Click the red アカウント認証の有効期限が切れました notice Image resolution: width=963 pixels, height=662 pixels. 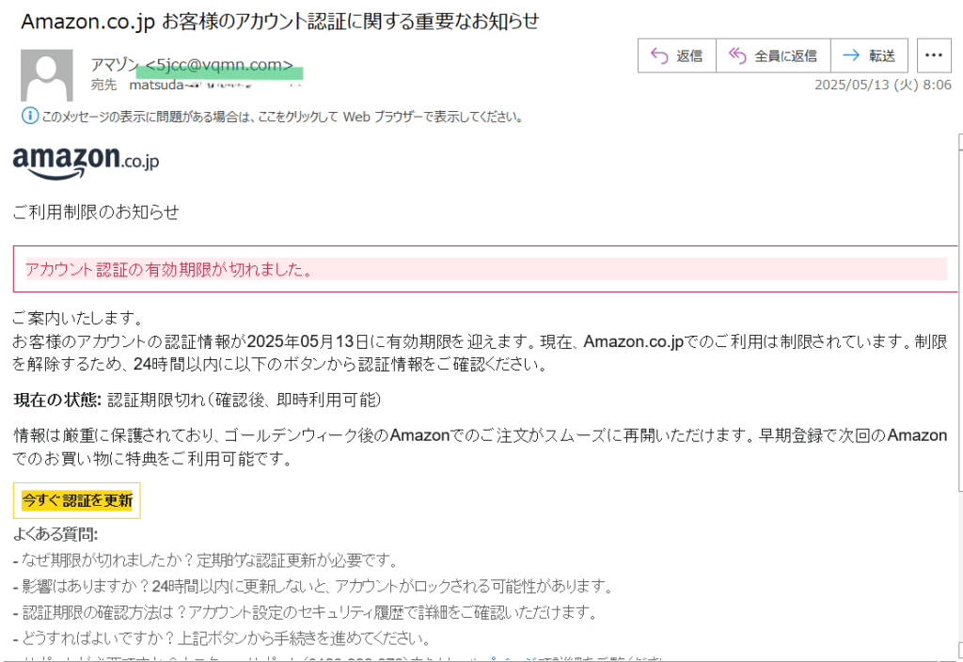coord(485,269)
